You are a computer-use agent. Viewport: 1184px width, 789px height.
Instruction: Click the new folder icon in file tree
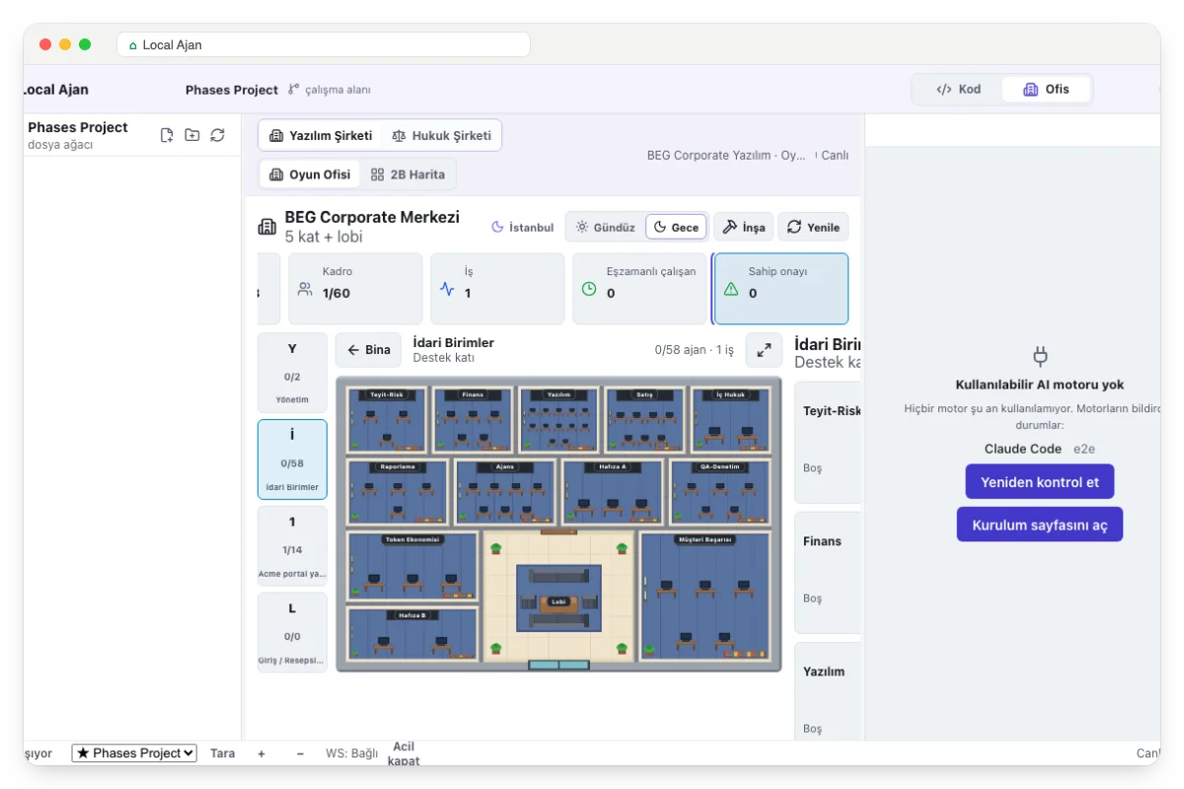click(192, 135)
